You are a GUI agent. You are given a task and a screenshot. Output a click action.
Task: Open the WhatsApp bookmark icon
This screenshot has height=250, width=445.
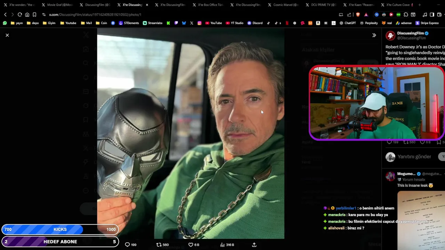[x=5, y=23]
